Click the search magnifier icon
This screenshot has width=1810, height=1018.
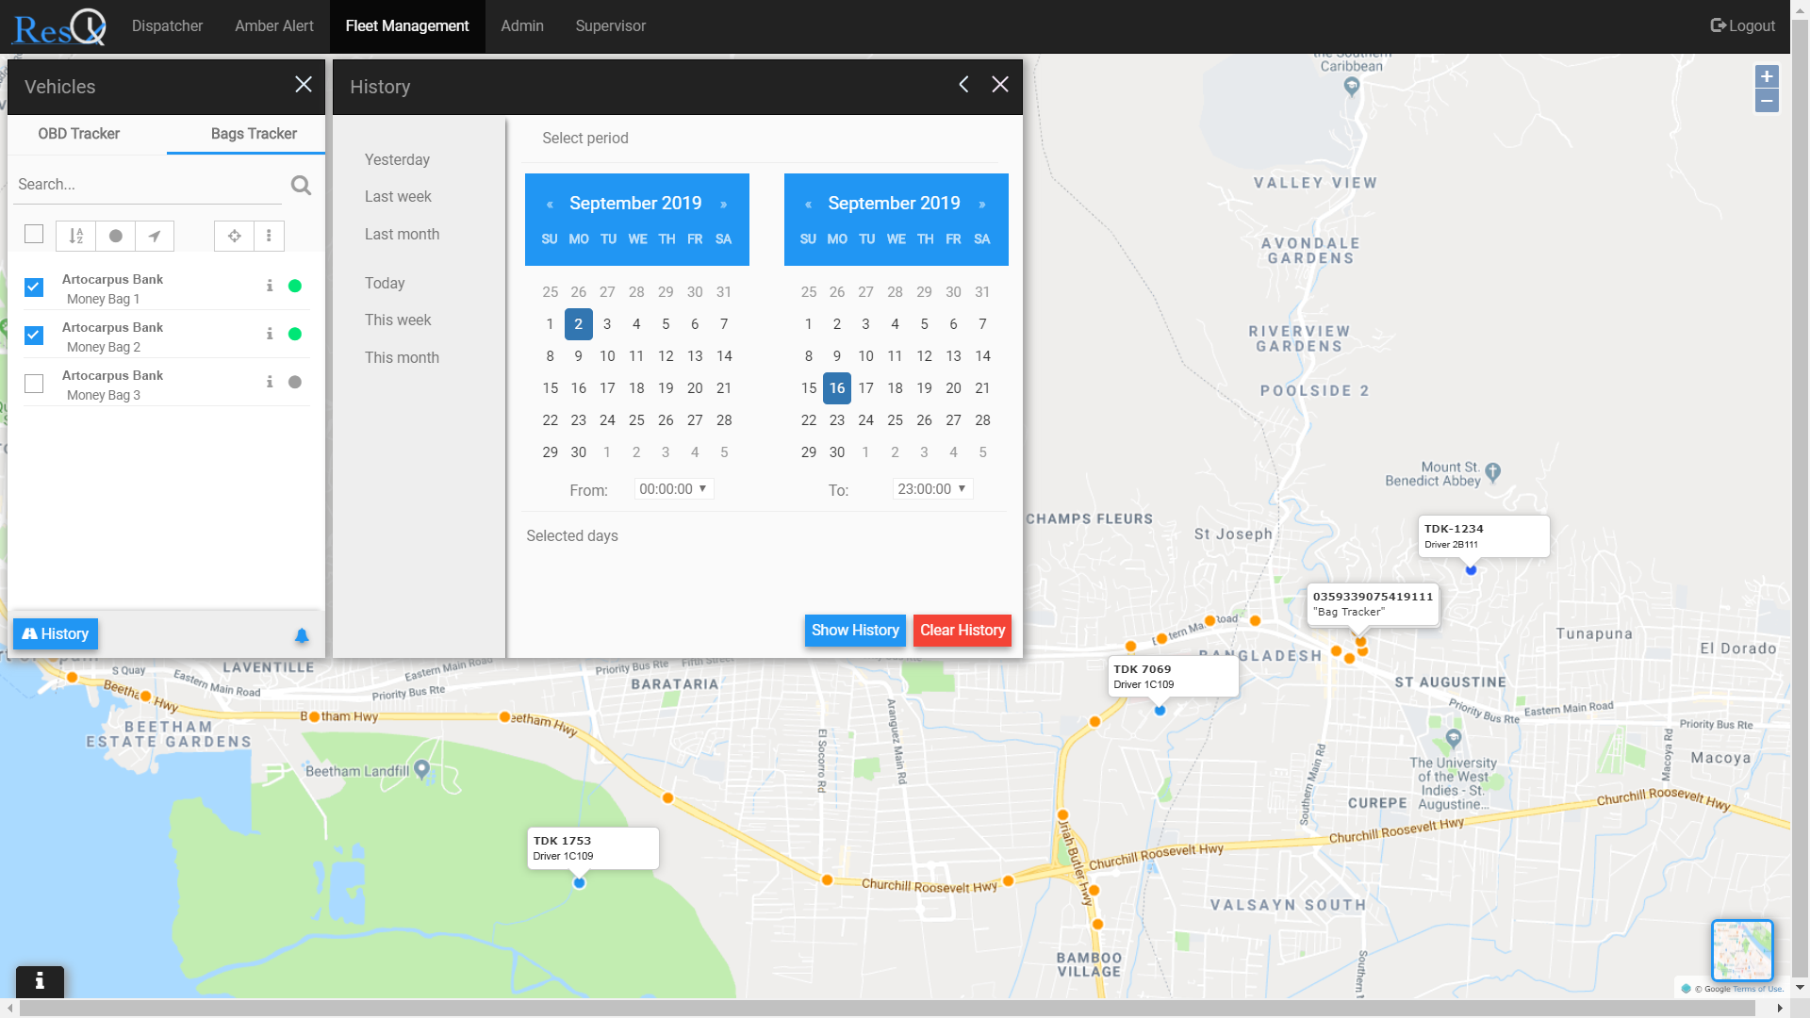point(301,184)
